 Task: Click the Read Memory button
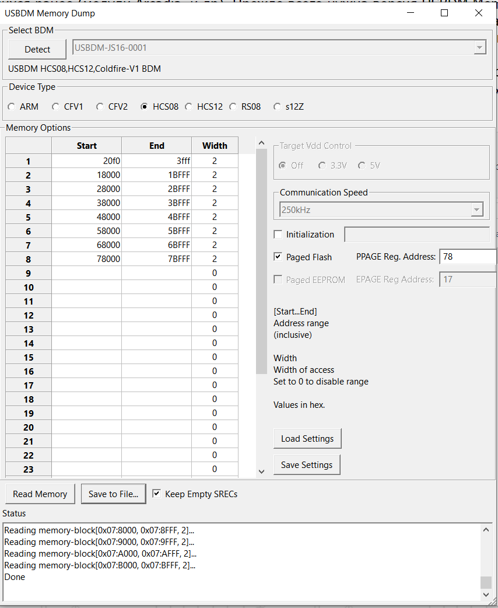click(x=40, y=494)
